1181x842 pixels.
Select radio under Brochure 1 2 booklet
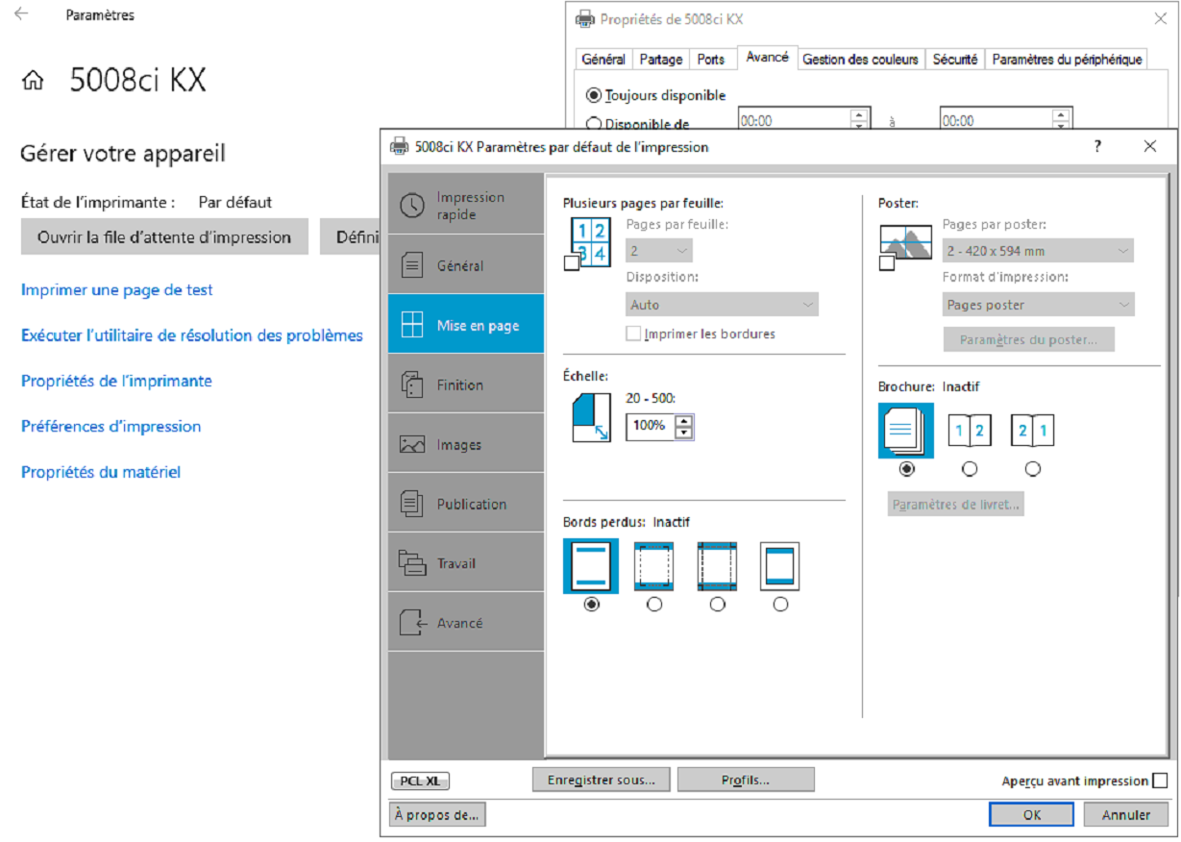970,469
